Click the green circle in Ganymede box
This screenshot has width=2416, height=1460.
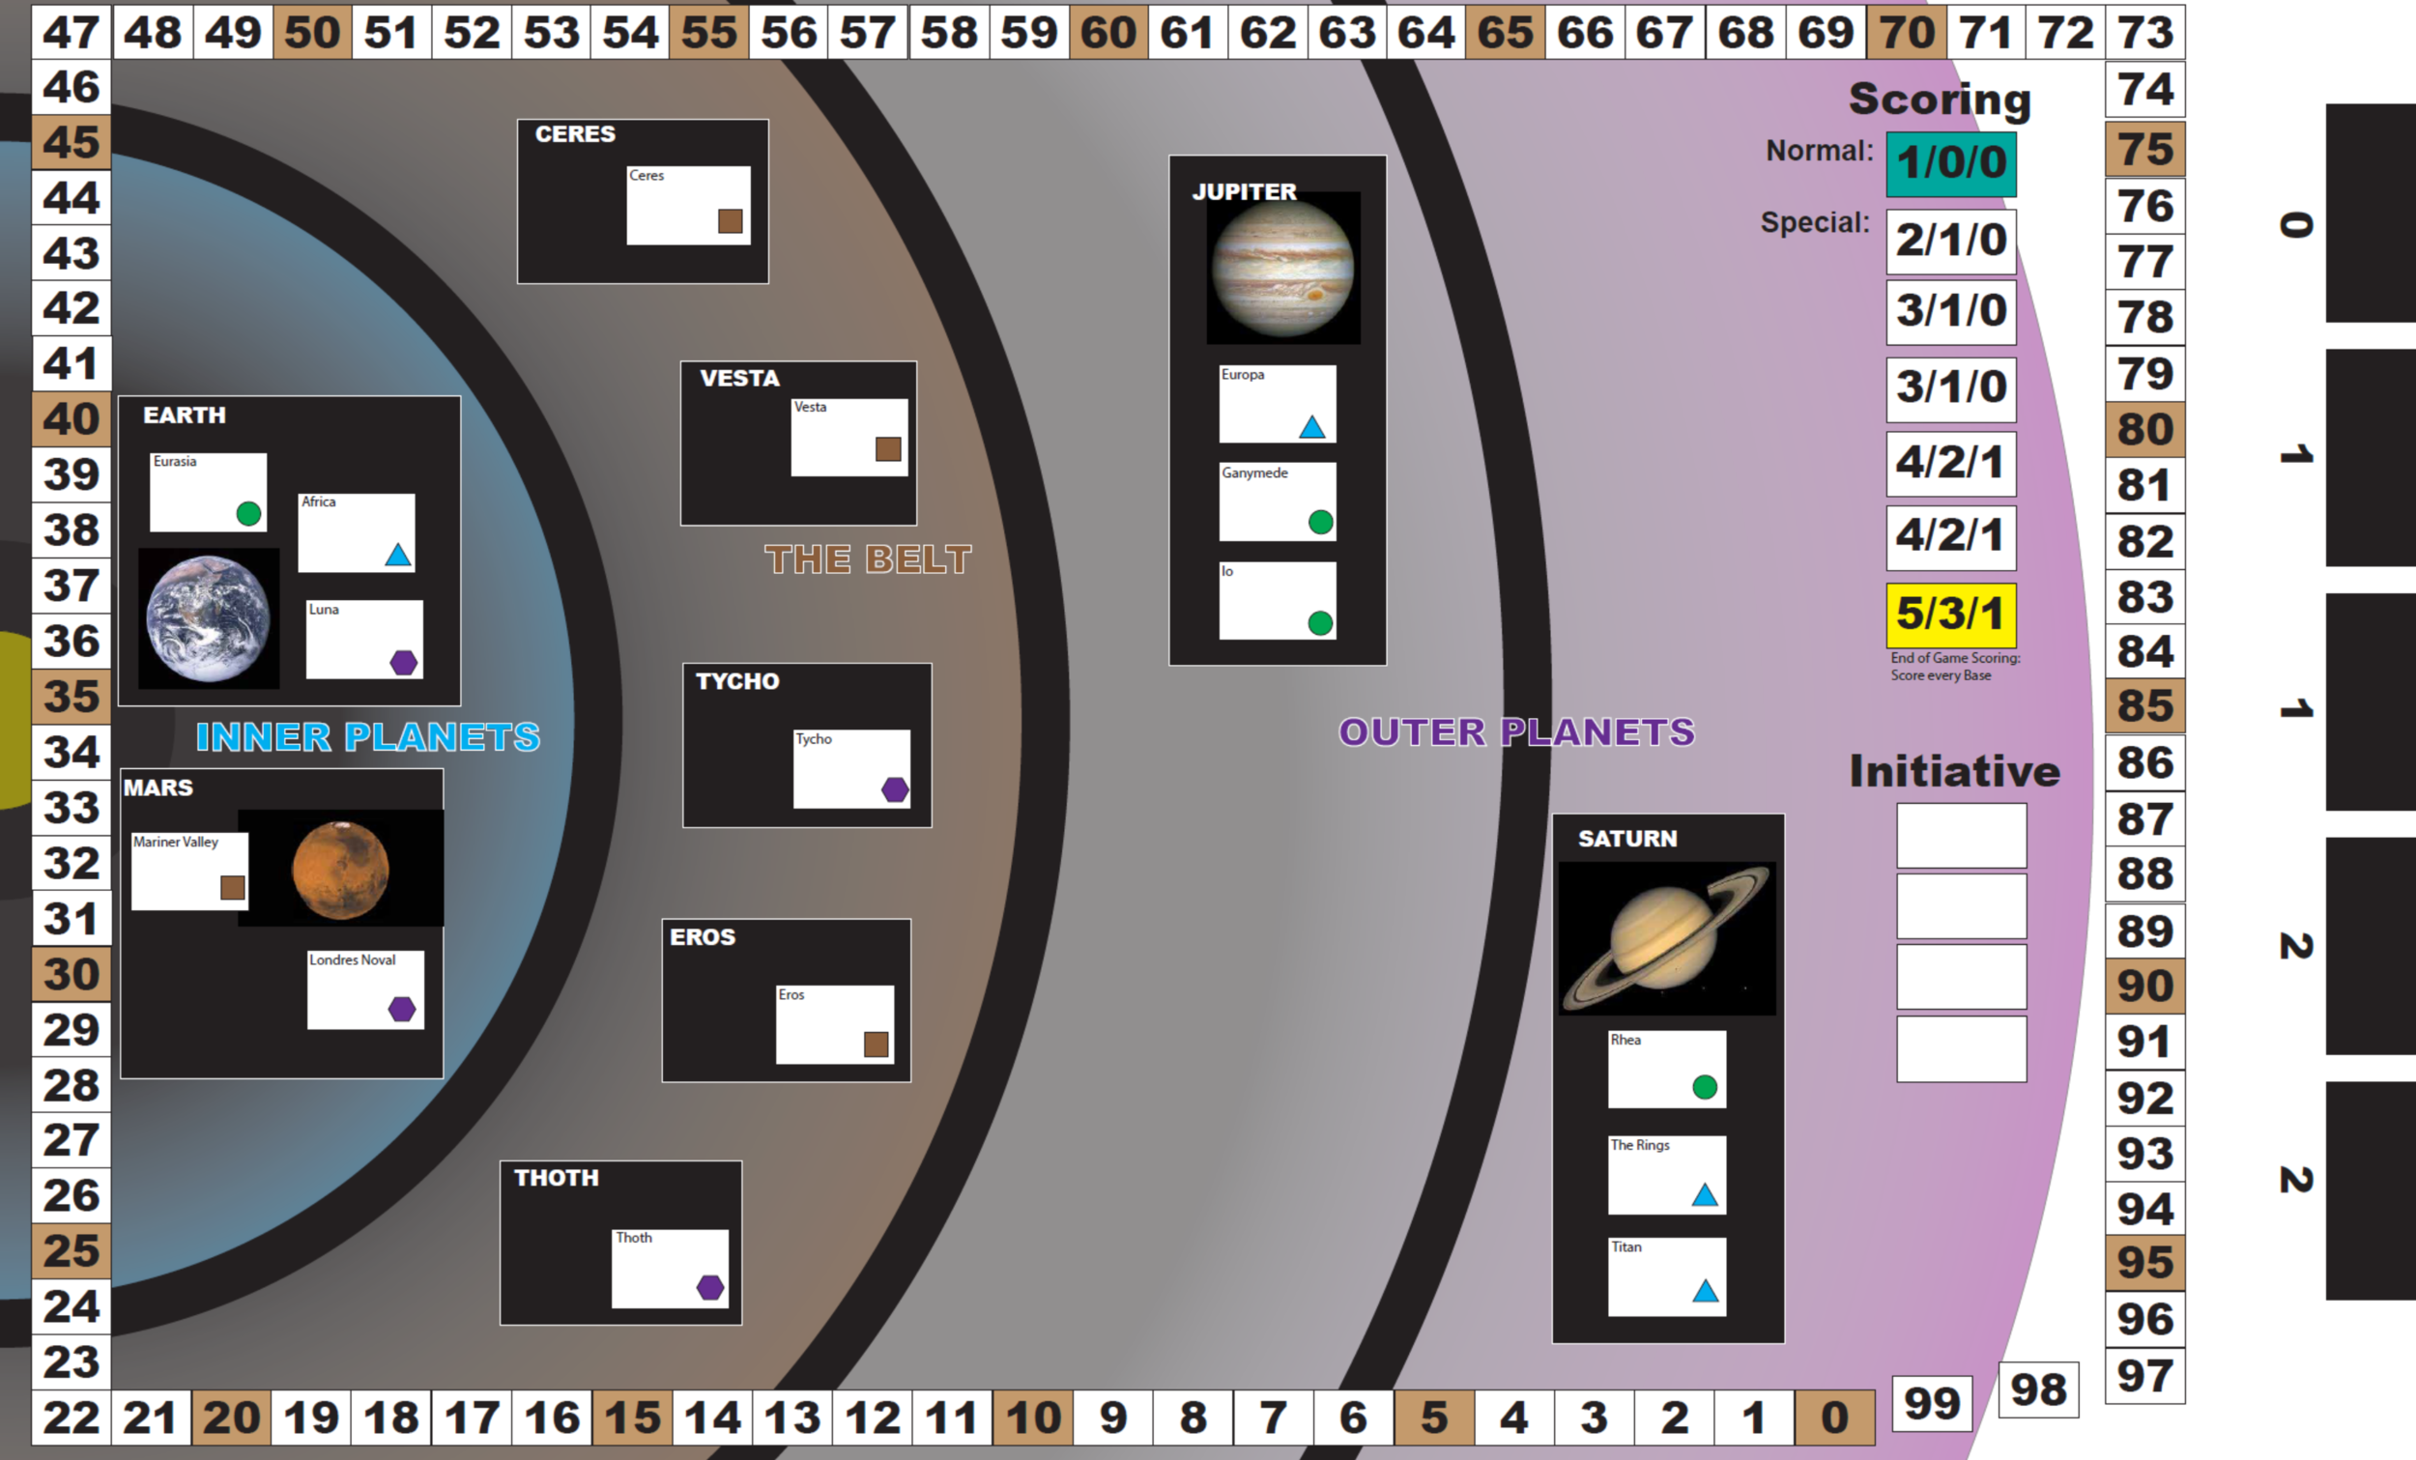point(1321,523)
